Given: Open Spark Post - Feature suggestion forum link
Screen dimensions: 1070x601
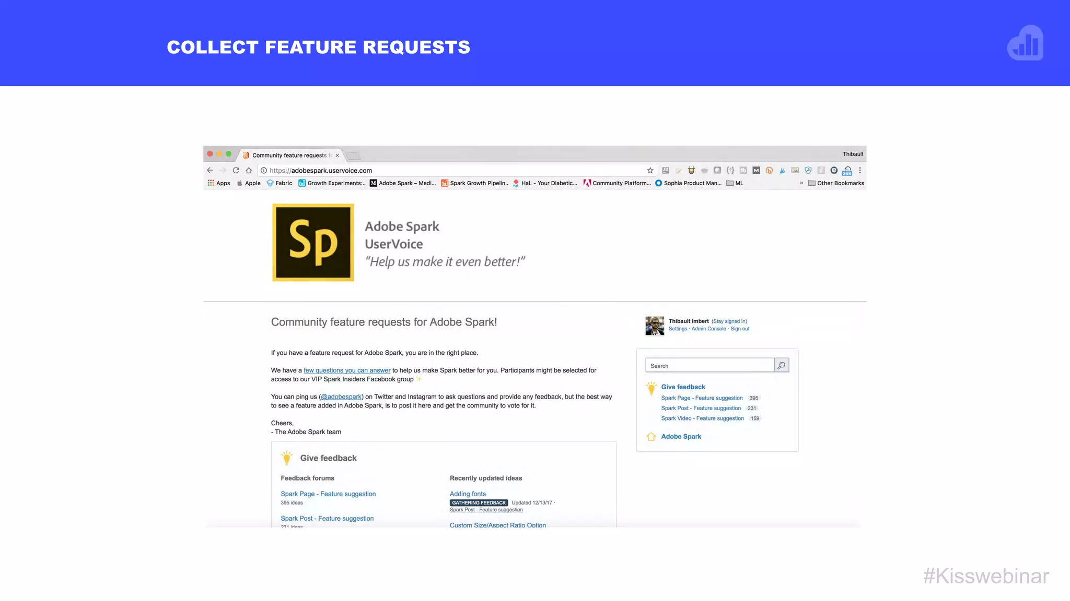Looking at the screenshot, I should pyautogui.click(x=327, y=518).
